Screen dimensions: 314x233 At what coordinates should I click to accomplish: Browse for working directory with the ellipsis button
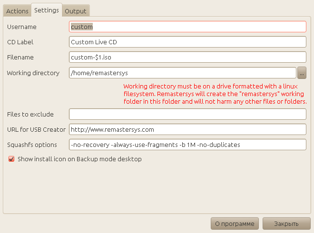(x=302, y=73)
